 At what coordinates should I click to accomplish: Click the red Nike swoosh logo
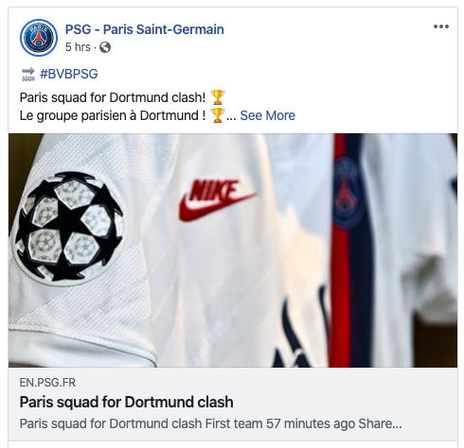pyautogui.click(x=216, y=199)
